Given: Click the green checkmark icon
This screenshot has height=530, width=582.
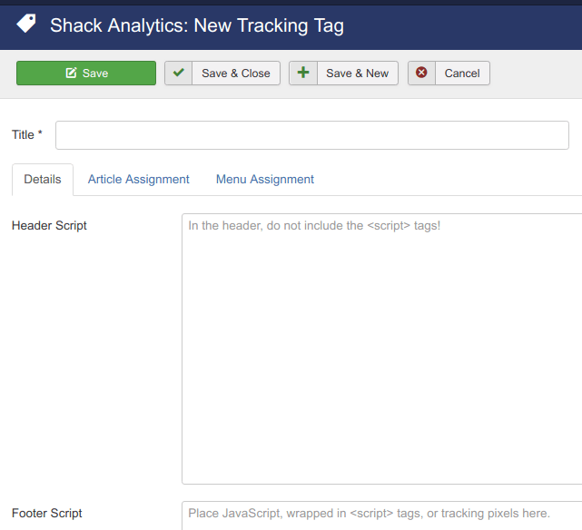Looking at the screenshot, I should 179,74.
